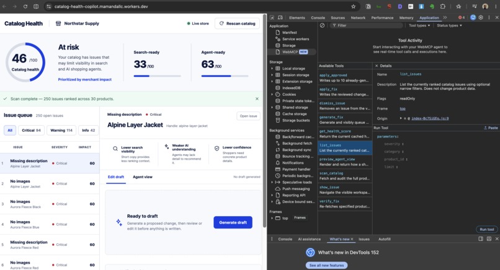
Task: Dismiss the Scan complete banner
Action: 257,98
